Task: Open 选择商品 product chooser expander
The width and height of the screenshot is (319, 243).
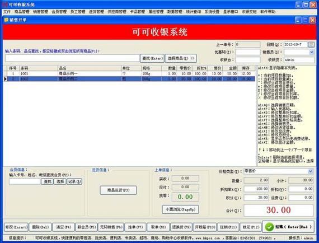Action: point(181,58)
